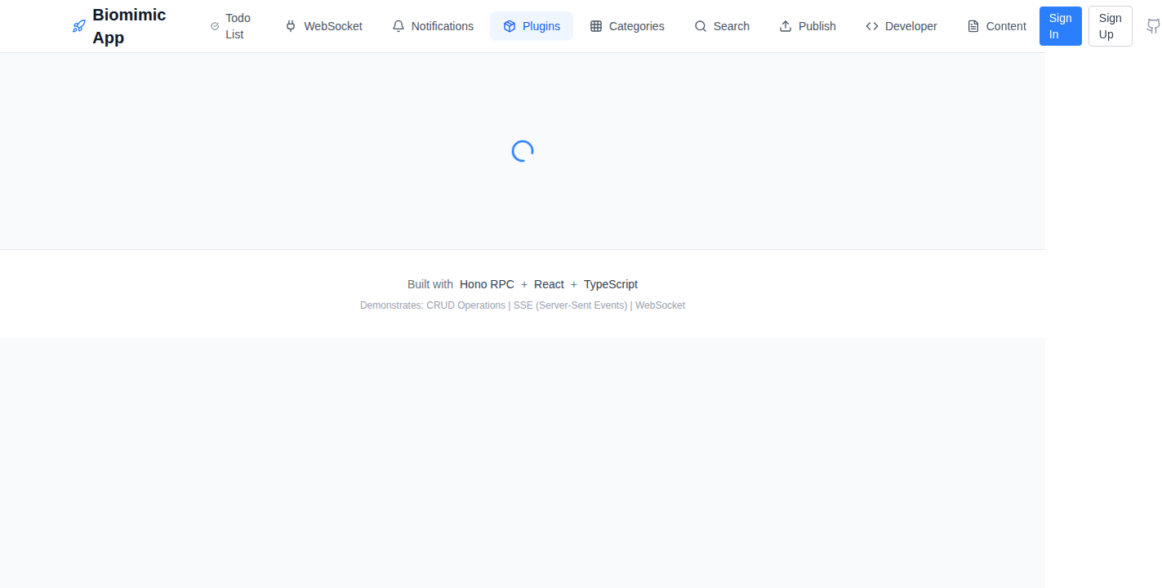Open the GitHub icon link

click(x=1153, y=26)
